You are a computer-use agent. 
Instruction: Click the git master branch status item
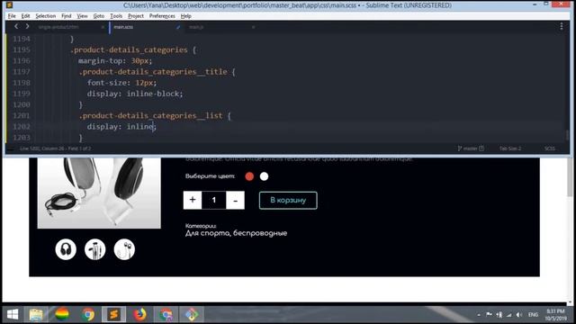471,148
